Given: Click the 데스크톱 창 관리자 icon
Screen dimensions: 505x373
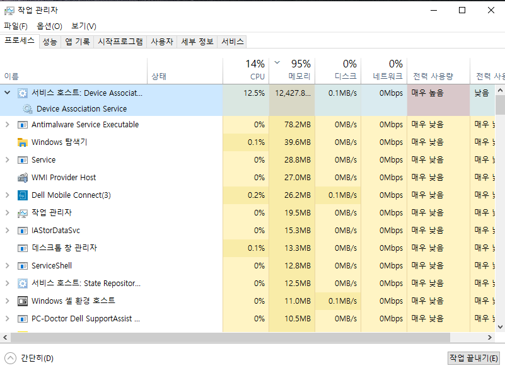Looking at the screenshot, I should coord(23,248).
